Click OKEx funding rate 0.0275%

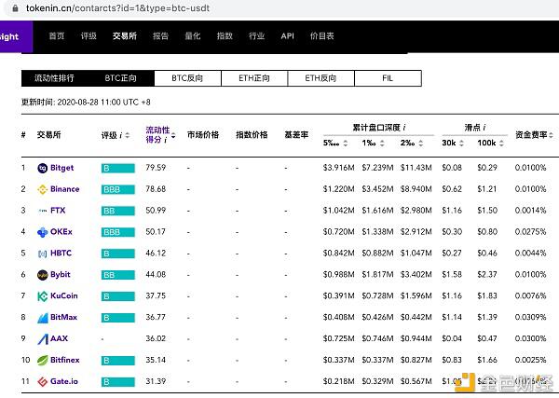click(x=530, y=232)
